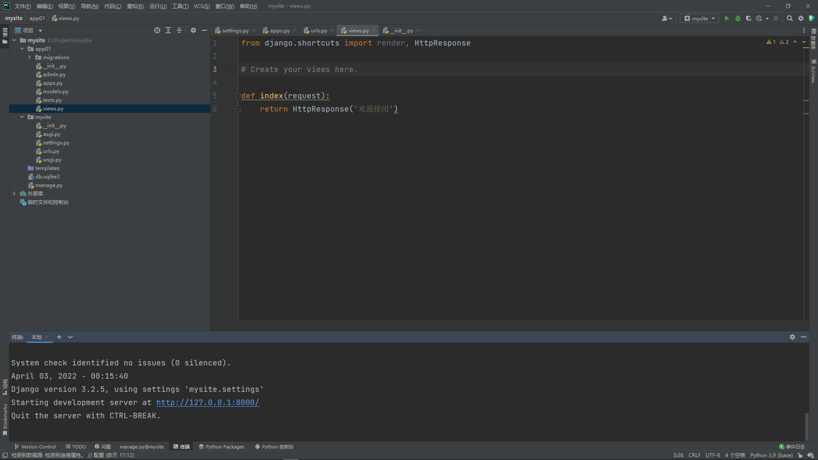Open Bookmarks side panel
Image resolution: width=818 pixels, height=460 pixels.
[x=5, y=420]
